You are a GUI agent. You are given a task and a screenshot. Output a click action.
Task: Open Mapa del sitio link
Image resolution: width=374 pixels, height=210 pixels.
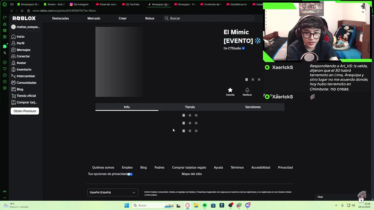tap(192, 174)
